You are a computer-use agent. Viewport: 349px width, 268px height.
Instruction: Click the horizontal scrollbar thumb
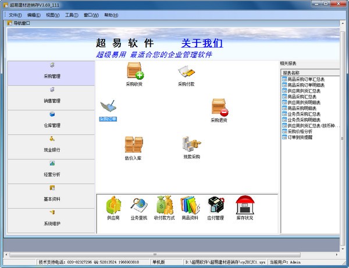(x=155, y=255)
